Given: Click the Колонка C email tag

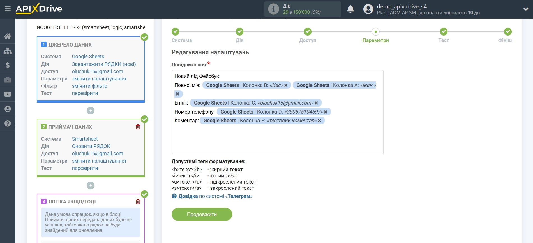Looking at the screenshot, I should 256,103.
